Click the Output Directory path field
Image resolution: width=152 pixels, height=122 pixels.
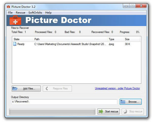coord(64,102)
